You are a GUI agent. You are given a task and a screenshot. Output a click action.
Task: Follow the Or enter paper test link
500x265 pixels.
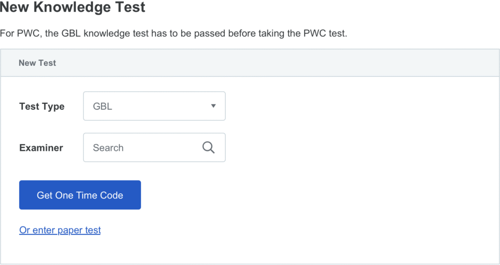tap(60, 230)
